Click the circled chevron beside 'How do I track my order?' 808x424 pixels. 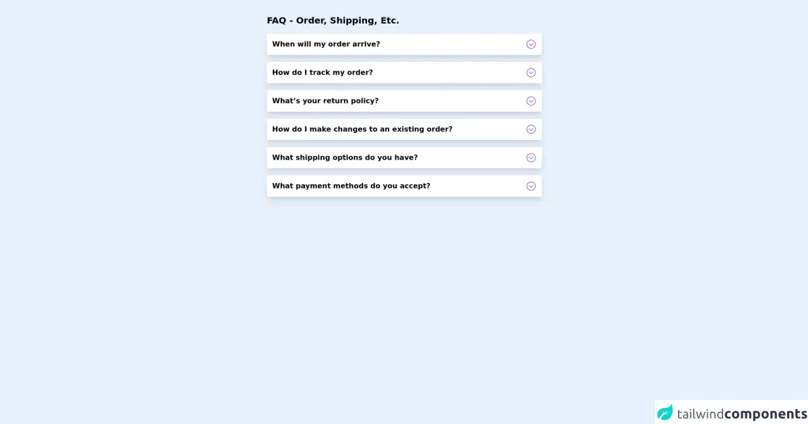(x=531, y=73)
